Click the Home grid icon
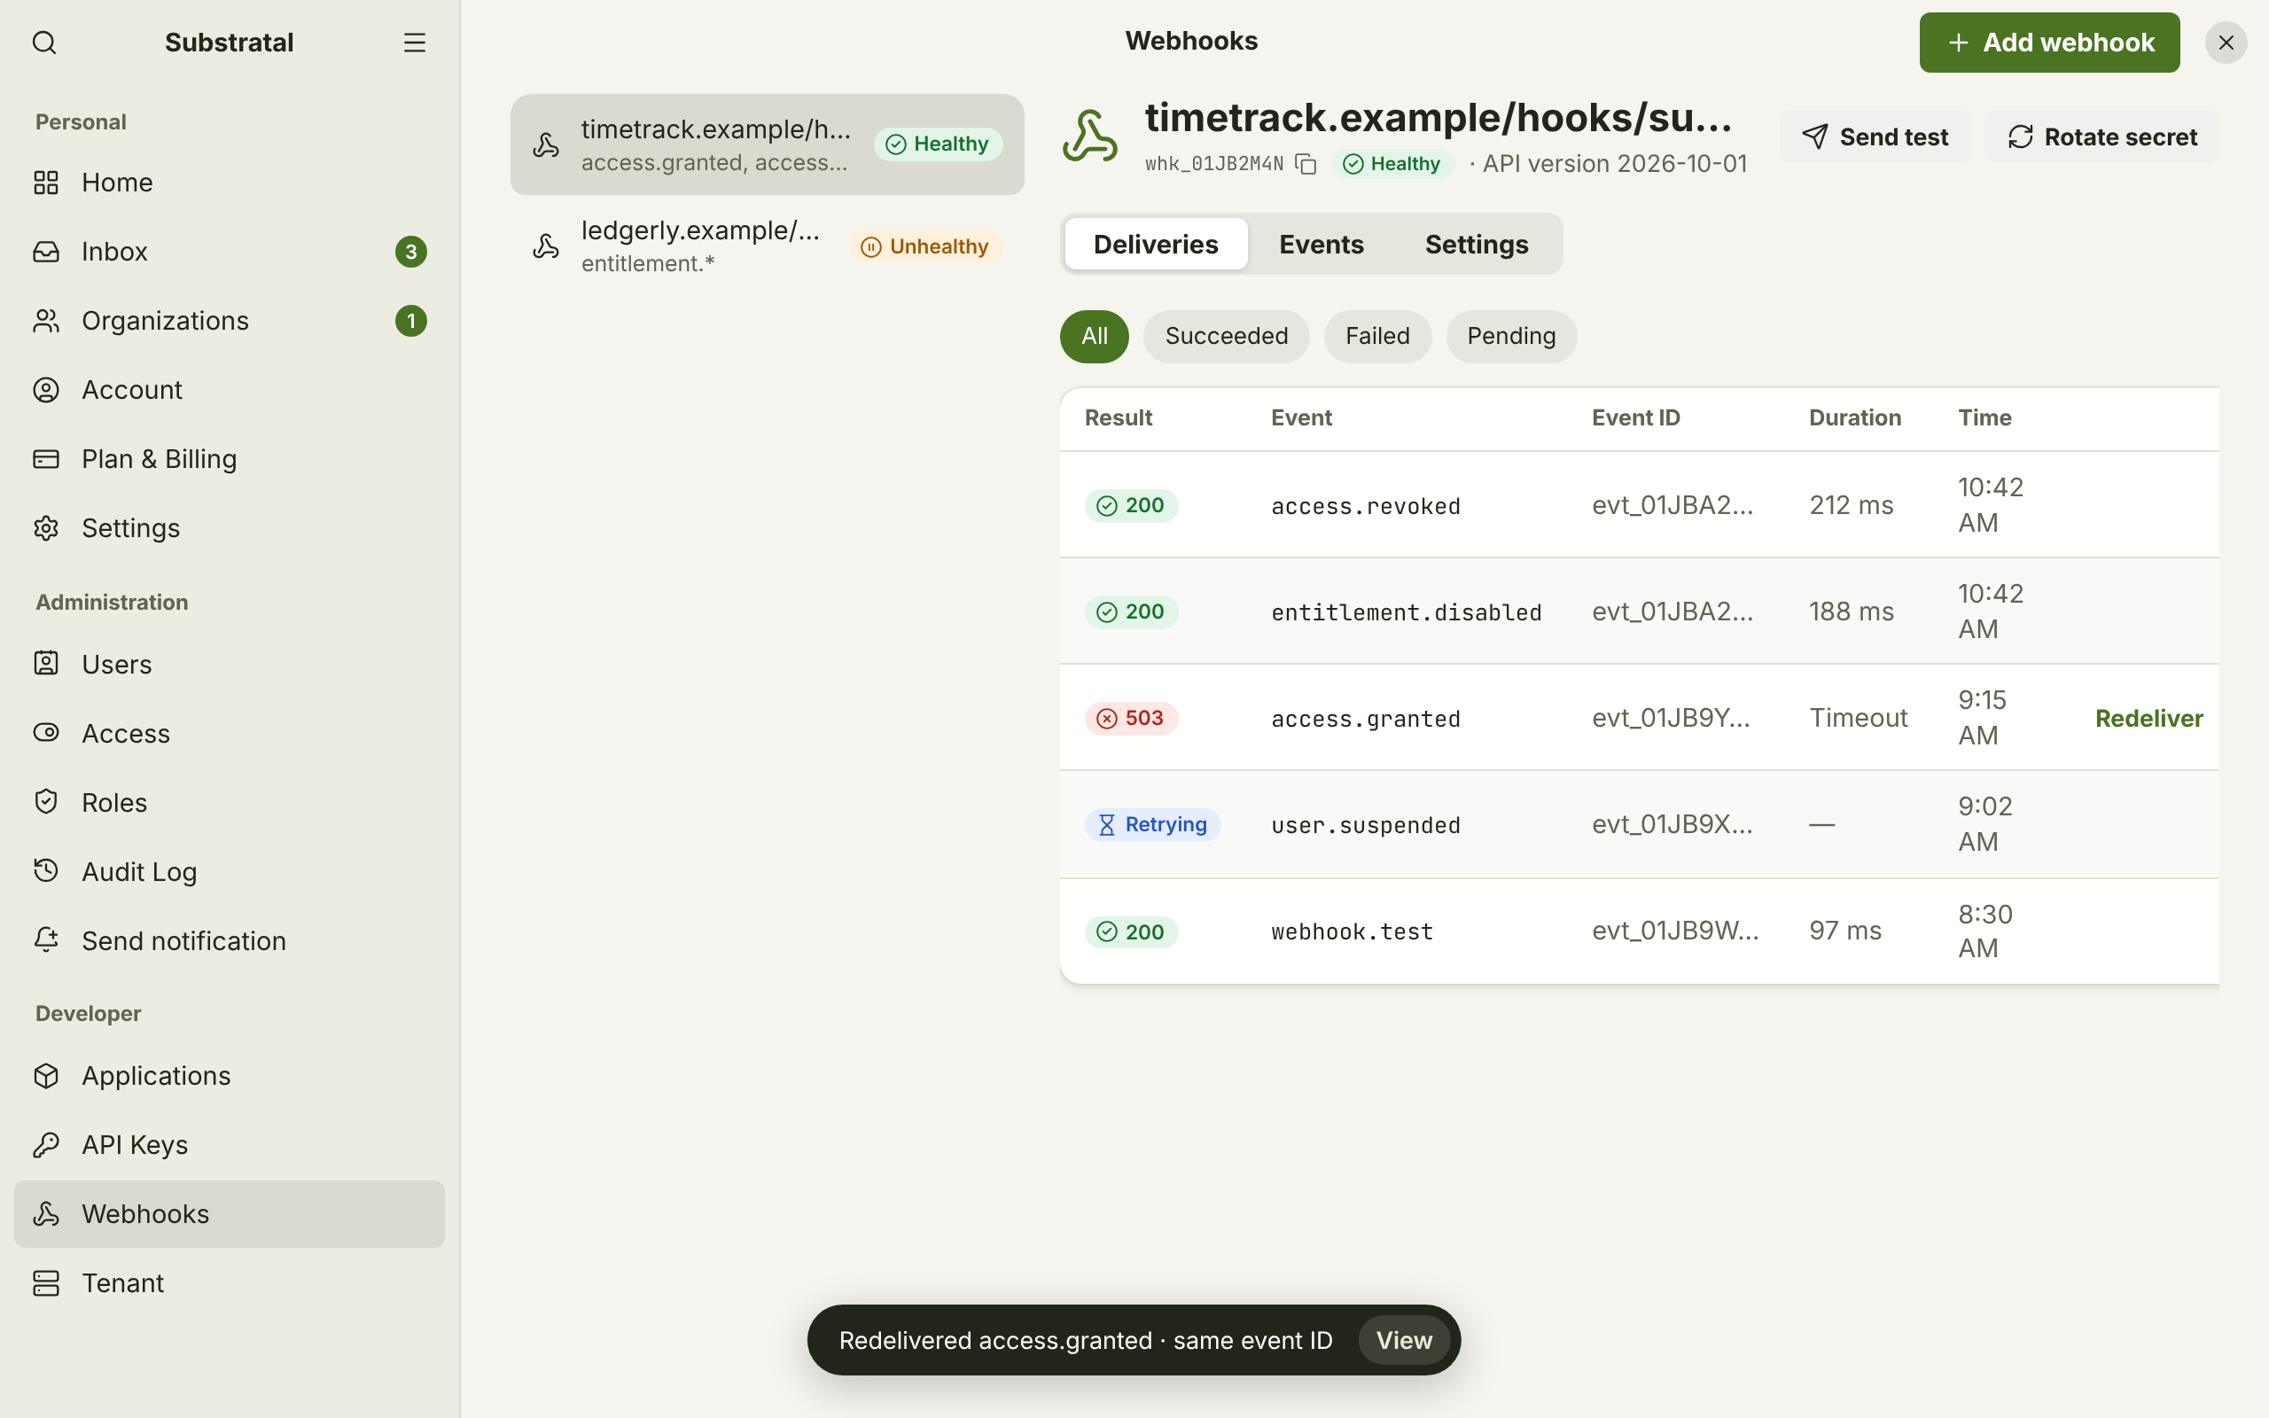Viewport: 2269px width, 1418px height. click(x=46, y=182)
